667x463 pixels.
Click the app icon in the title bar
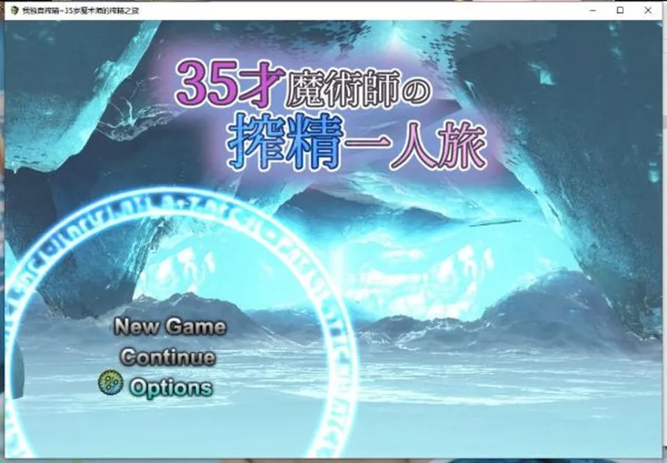click(15, 10)
